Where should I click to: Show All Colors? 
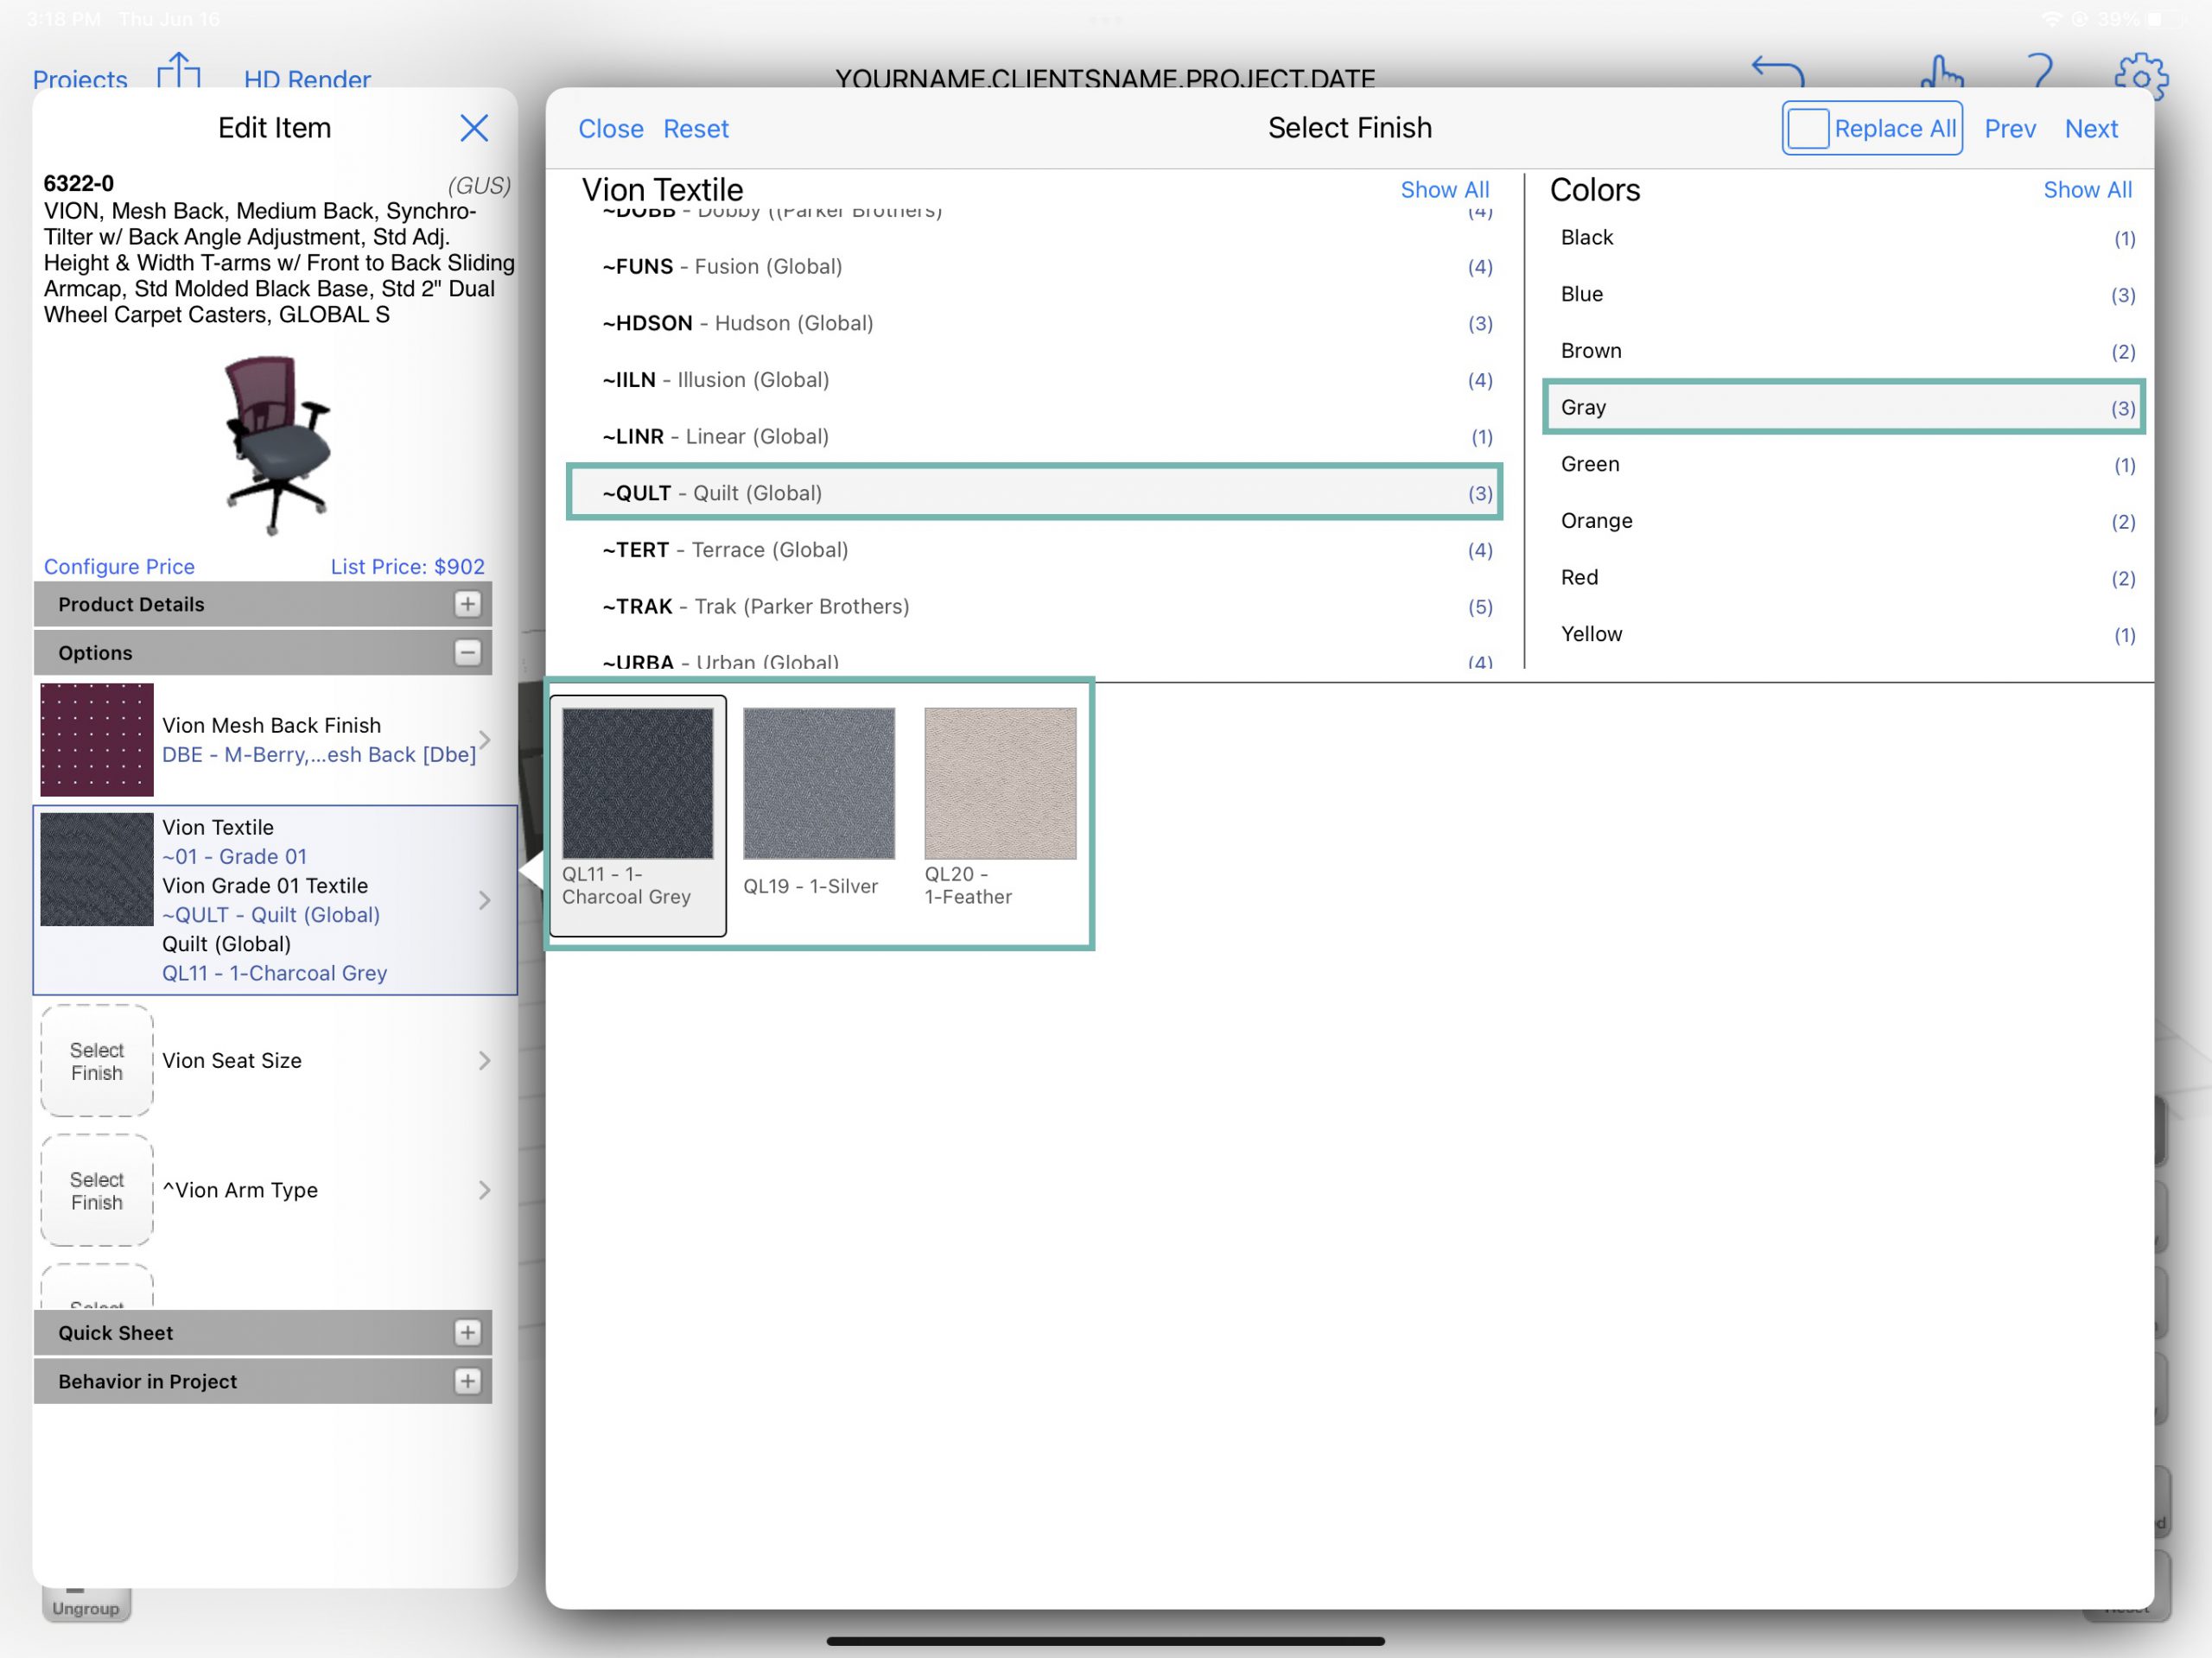(x=2087, y=190)
